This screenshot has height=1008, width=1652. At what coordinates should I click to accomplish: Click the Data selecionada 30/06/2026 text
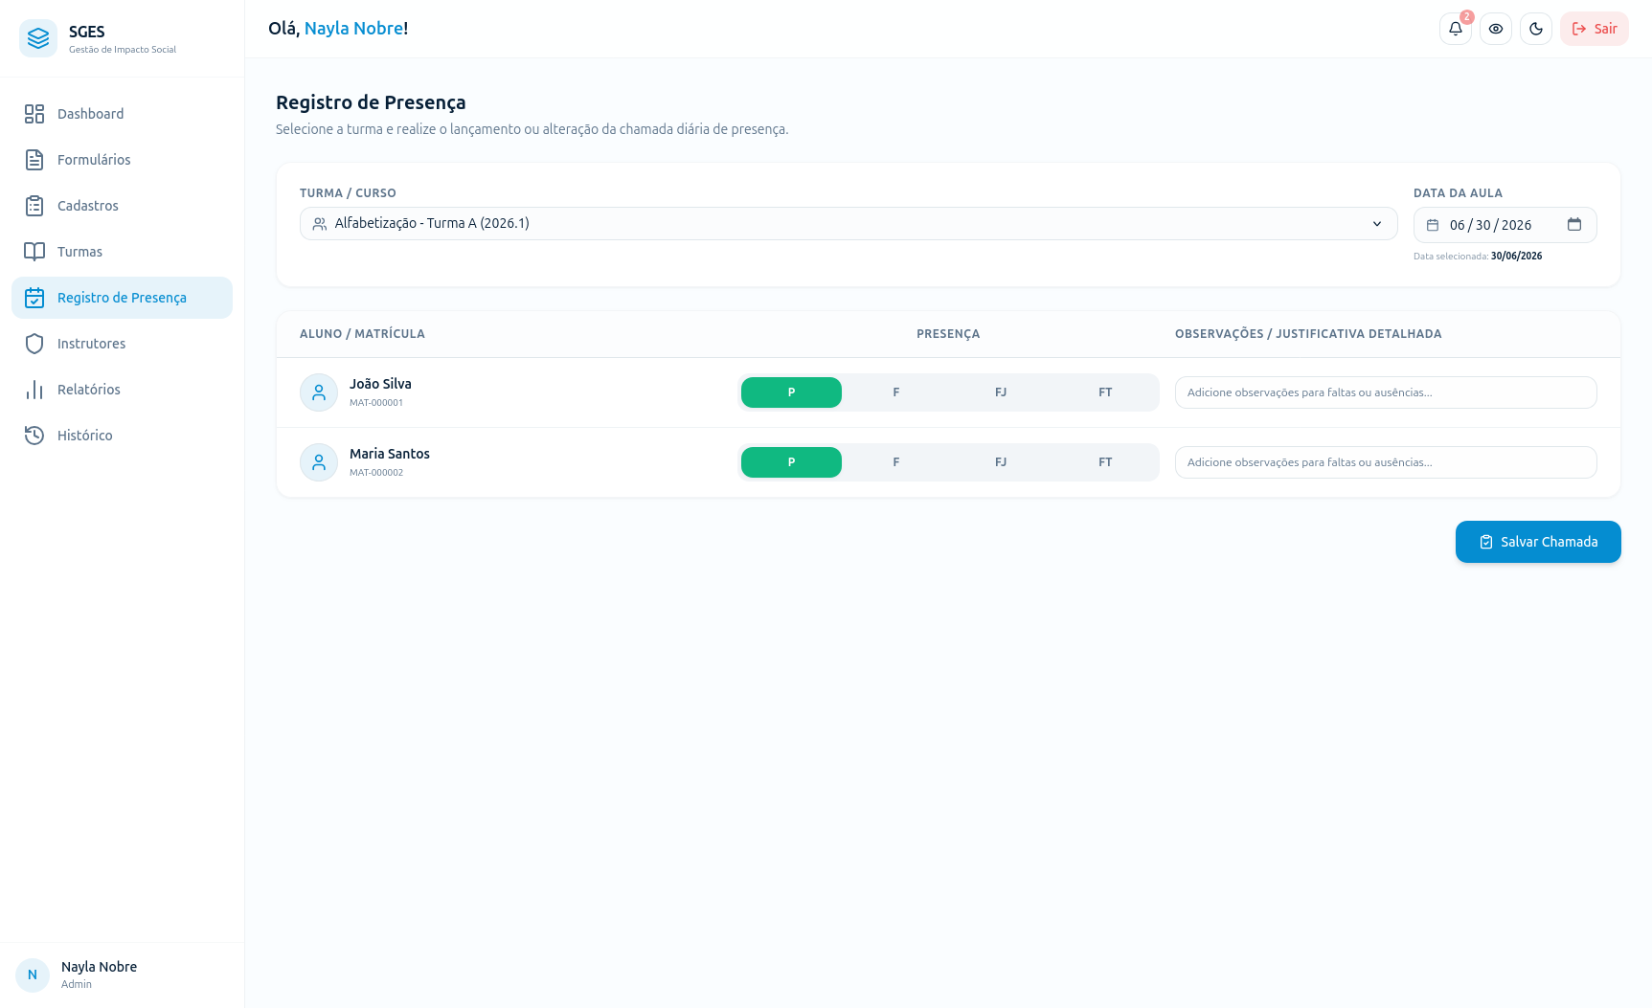coord(1478,257)
